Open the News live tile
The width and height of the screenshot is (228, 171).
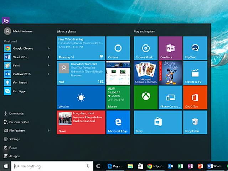[81, 122]
